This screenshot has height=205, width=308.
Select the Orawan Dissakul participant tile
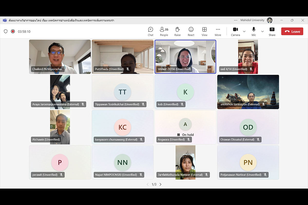pos(248,127)
